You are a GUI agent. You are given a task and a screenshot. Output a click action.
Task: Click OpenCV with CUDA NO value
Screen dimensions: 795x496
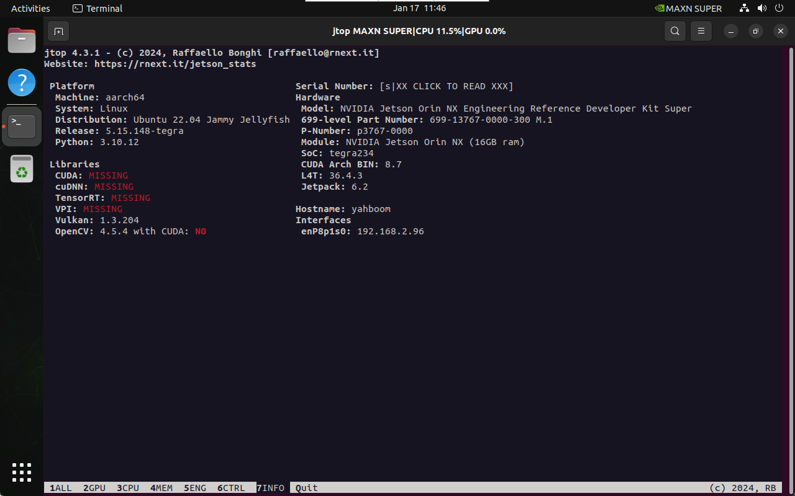[201, 231]
